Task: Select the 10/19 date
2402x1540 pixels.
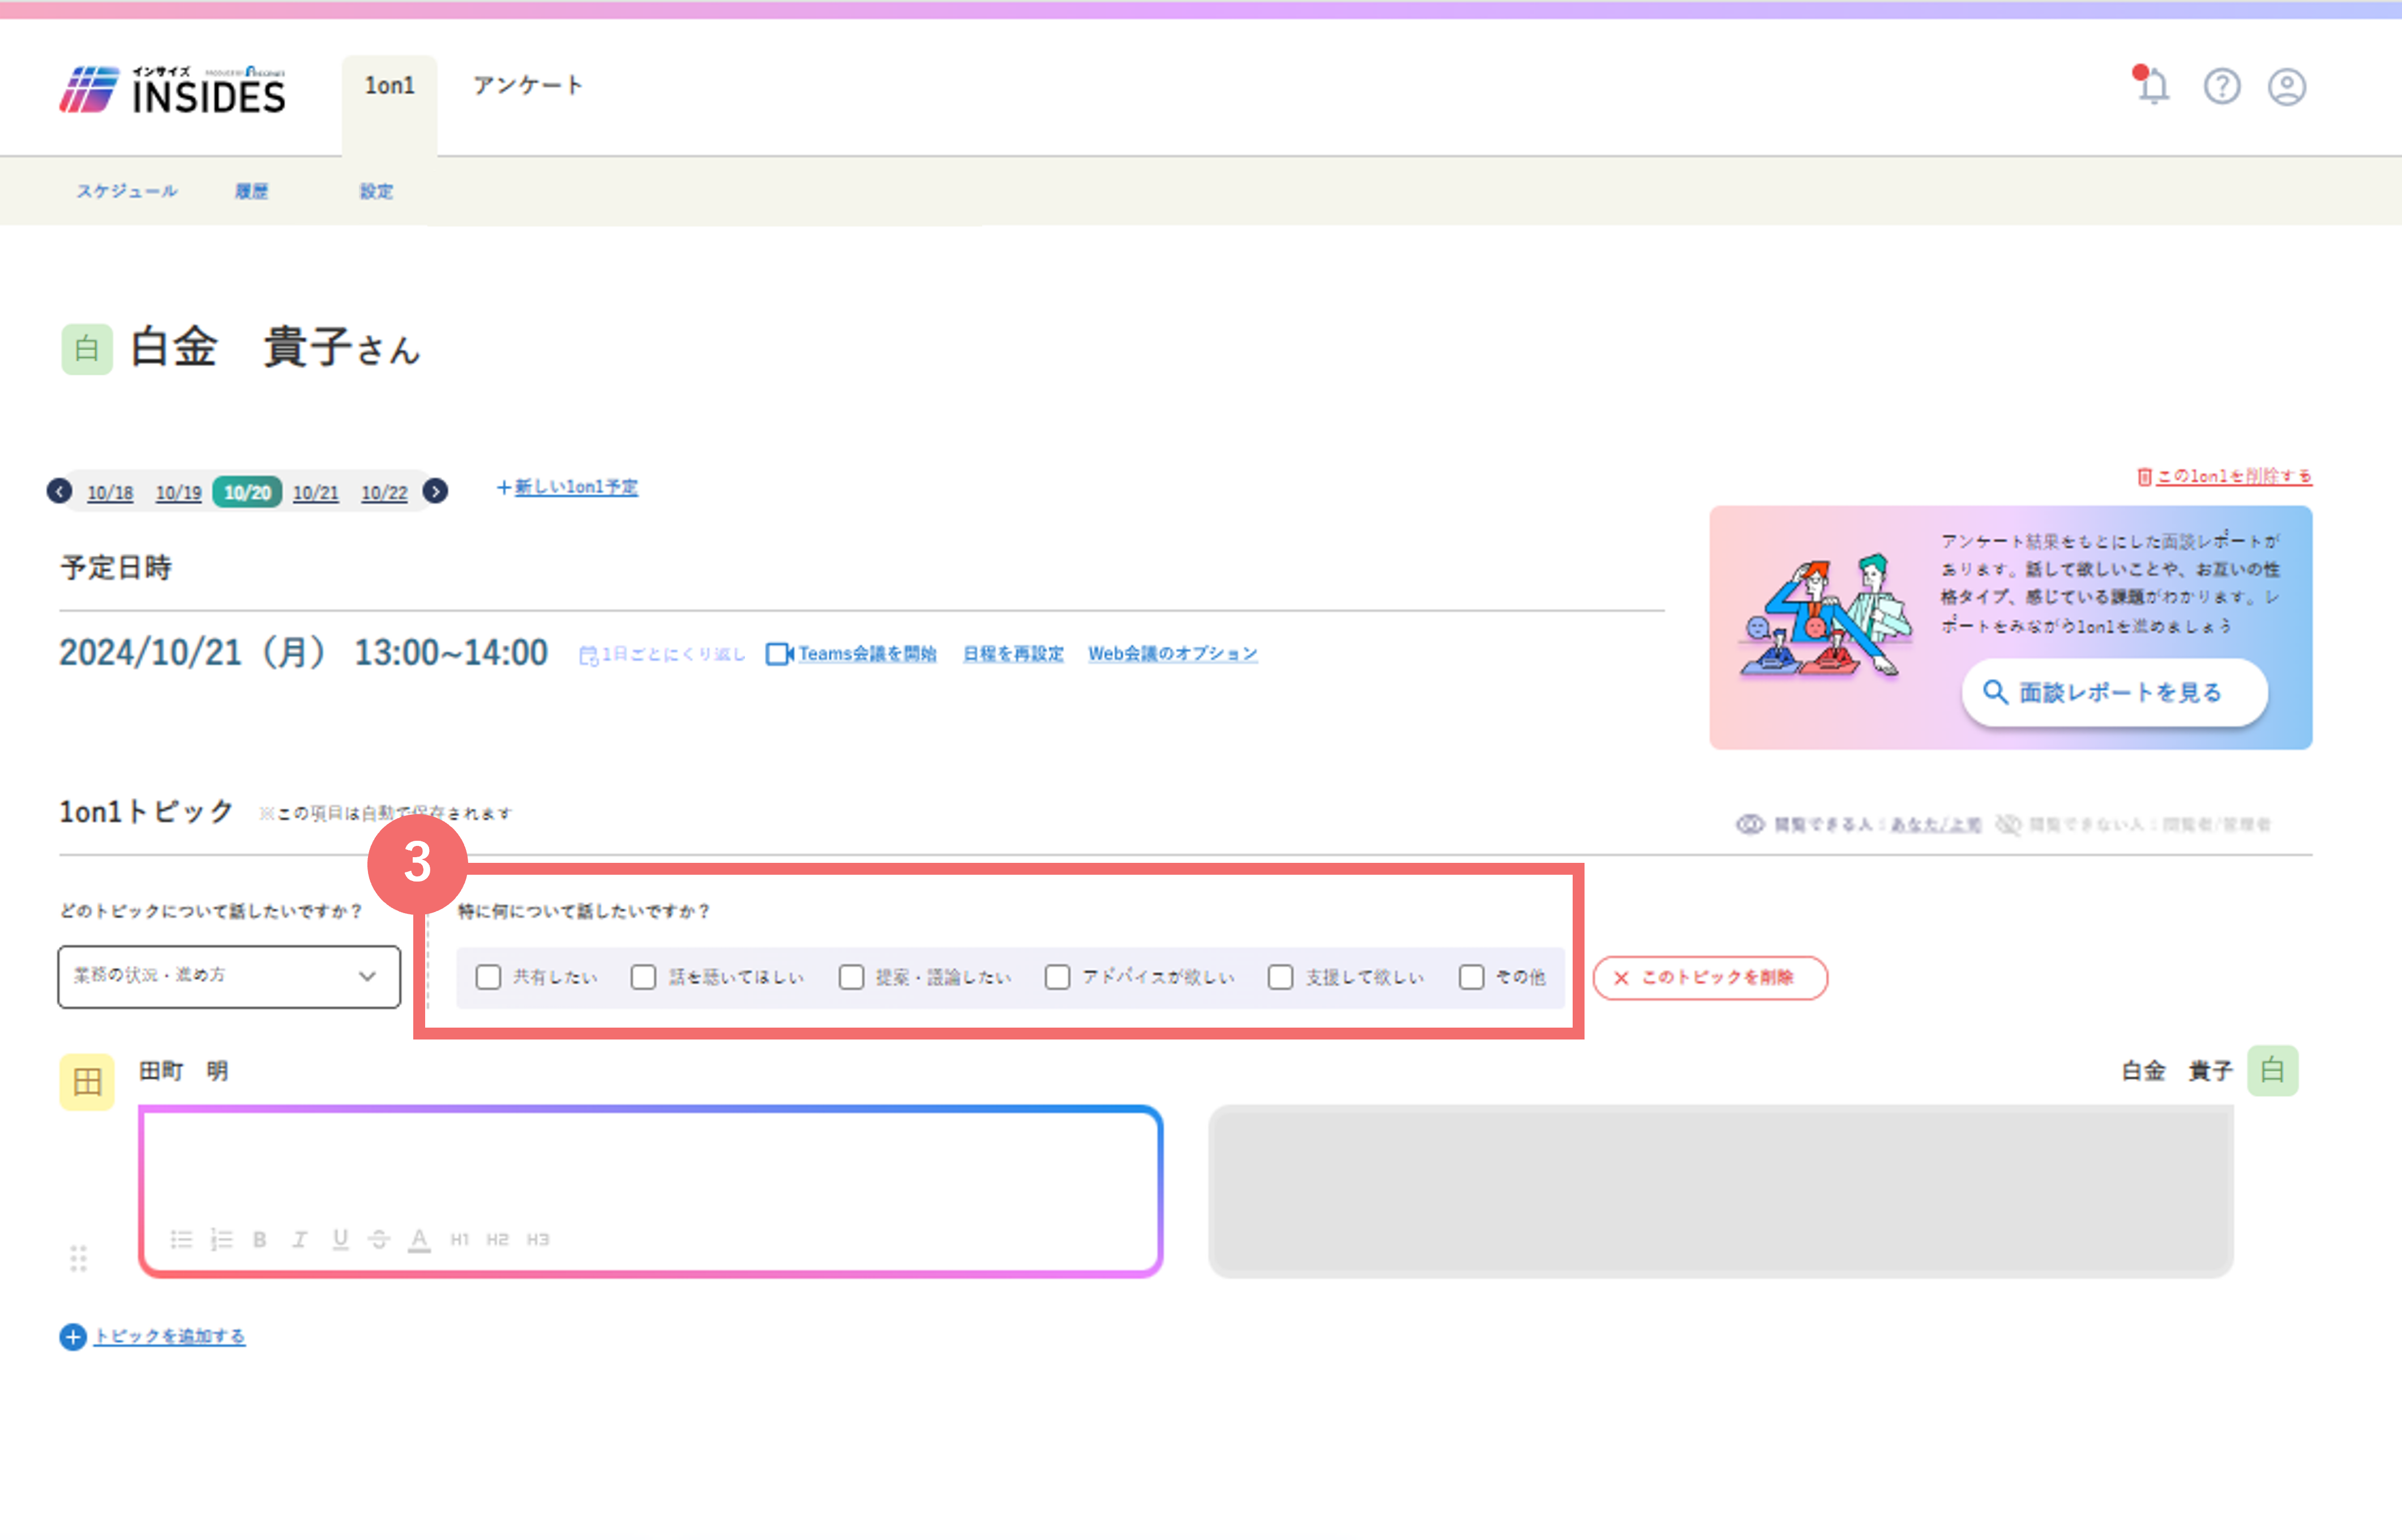Action: click(x=178, y=493)
